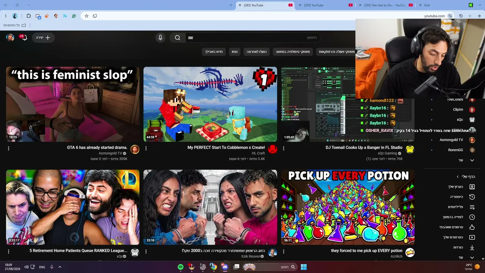Open the YouTube notifications bell
The width and height of the screenshot is (485, 273).
[x=24, y=38]
